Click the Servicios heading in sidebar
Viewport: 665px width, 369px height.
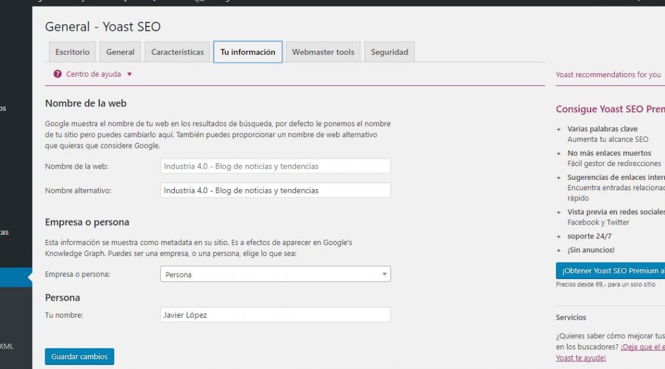pos(571,317)
